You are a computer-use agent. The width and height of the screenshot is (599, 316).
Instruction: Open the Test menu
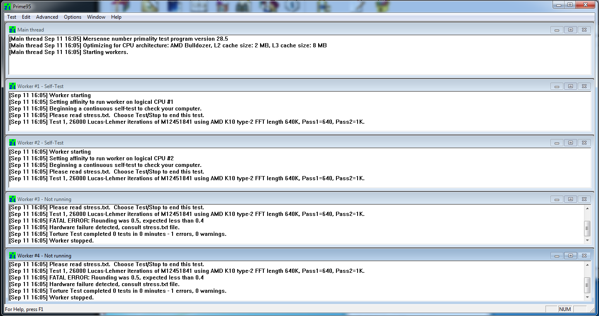point(12,17)
